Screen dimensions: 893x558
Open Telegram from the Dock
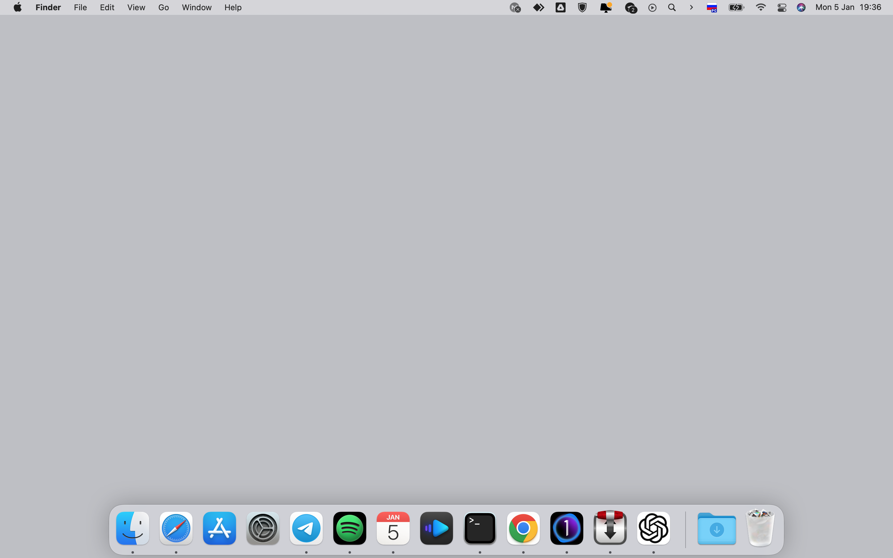(306, 528)
